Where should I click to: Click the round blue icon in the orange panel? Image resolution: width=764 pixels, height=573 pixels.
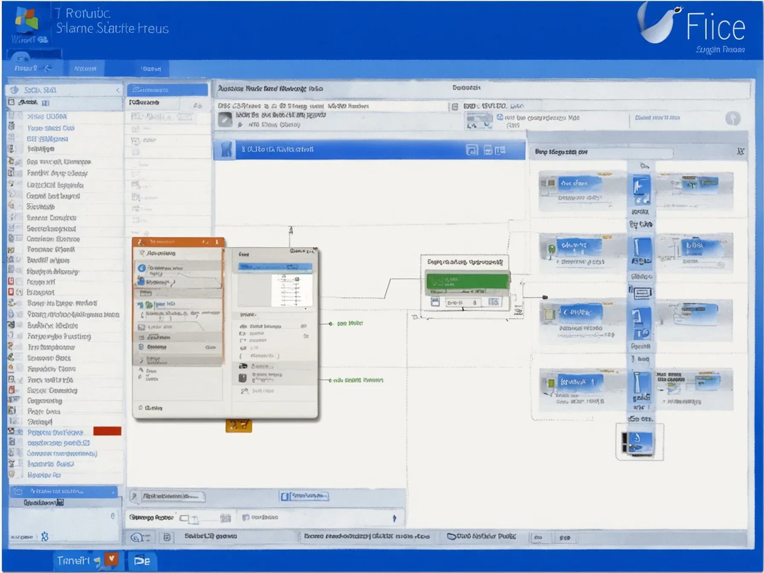point(142,268)
